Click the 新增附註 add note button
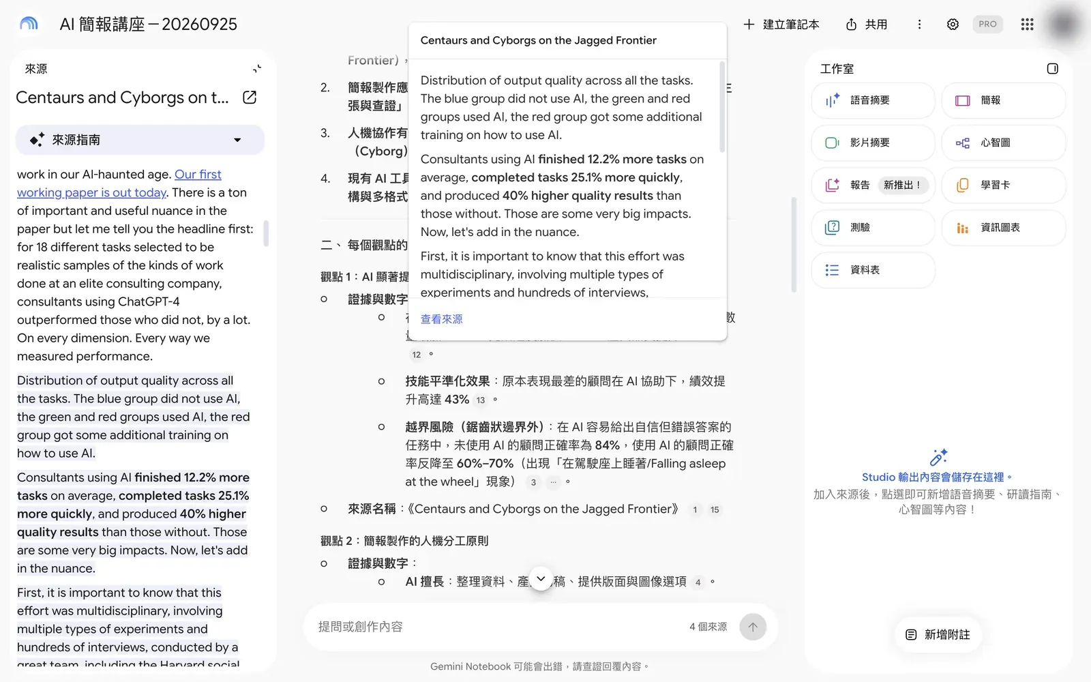 coord(938,634)
